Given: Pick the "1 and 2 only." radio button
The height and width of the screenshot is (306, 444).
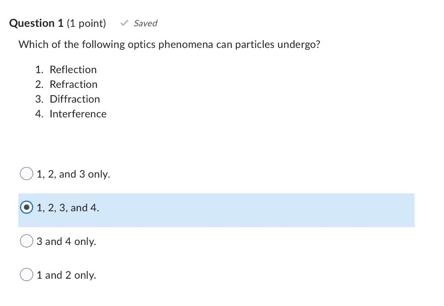Looking at the screenshot, I should coord(26,275).
